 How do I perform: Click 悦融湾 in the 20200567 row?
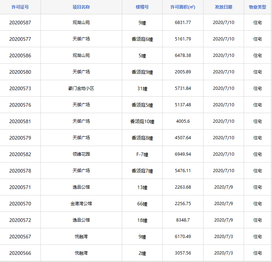tap(81, 237)
